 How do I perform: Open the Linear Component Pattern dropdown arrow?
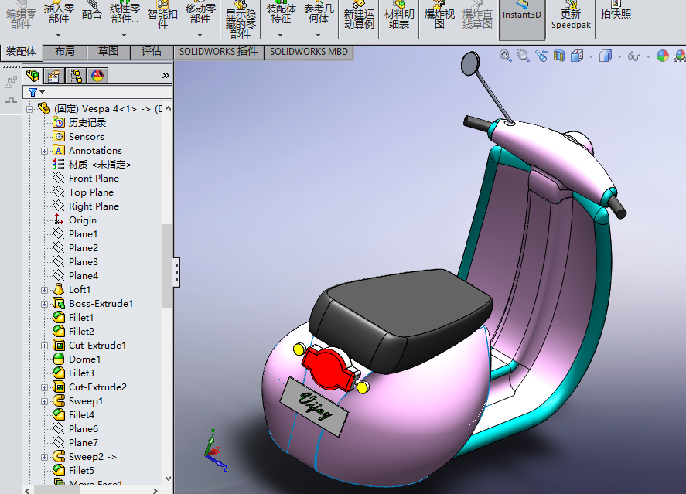click(125, 35)
